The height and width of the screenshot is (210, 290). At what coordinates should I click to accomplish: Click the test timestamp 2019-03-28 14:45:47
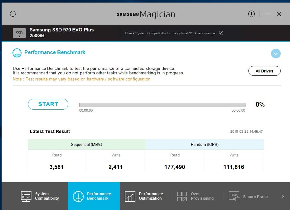click(x=246, y=131)
